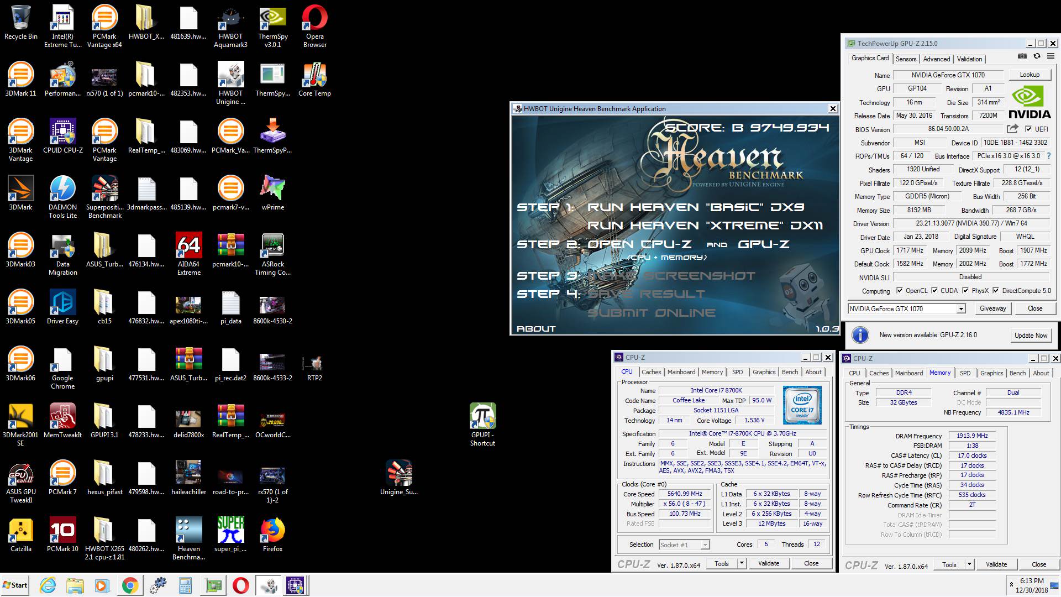The image size is (1061, 597).
Task: Expand Tools dropdown arrow in CPU-Z Memory window
Action: click(x=969, y=564)
